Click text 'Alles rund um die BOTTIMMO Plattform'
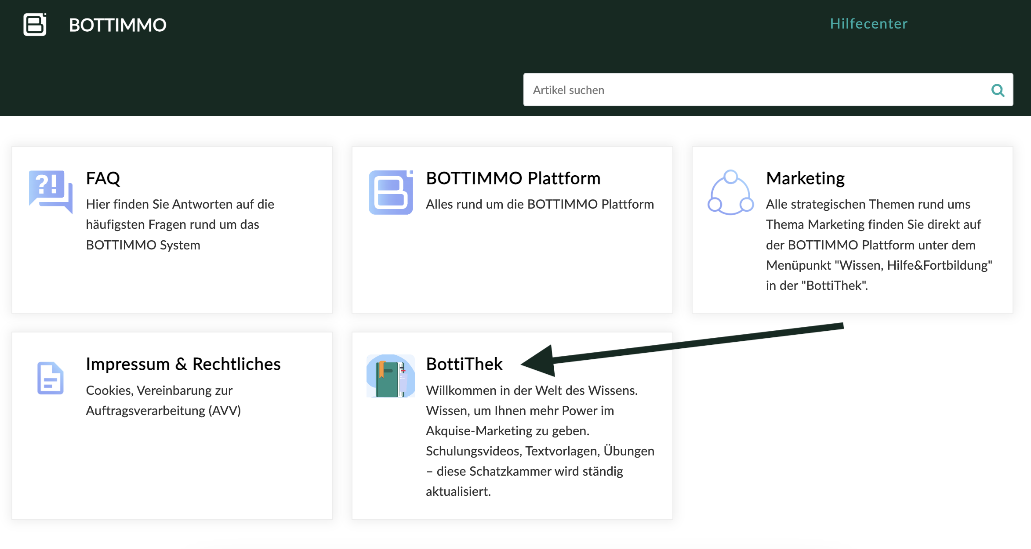 click(540, 204)
